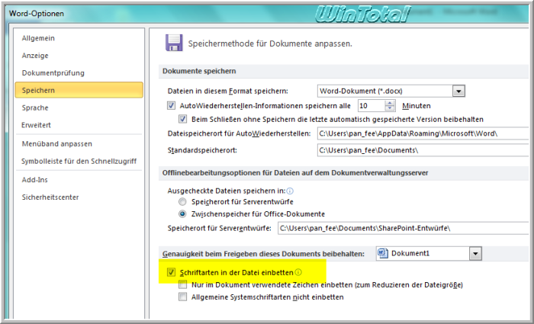Enable Nur im Dokument verwendete Zeichen einbetten

click(182, 284)
